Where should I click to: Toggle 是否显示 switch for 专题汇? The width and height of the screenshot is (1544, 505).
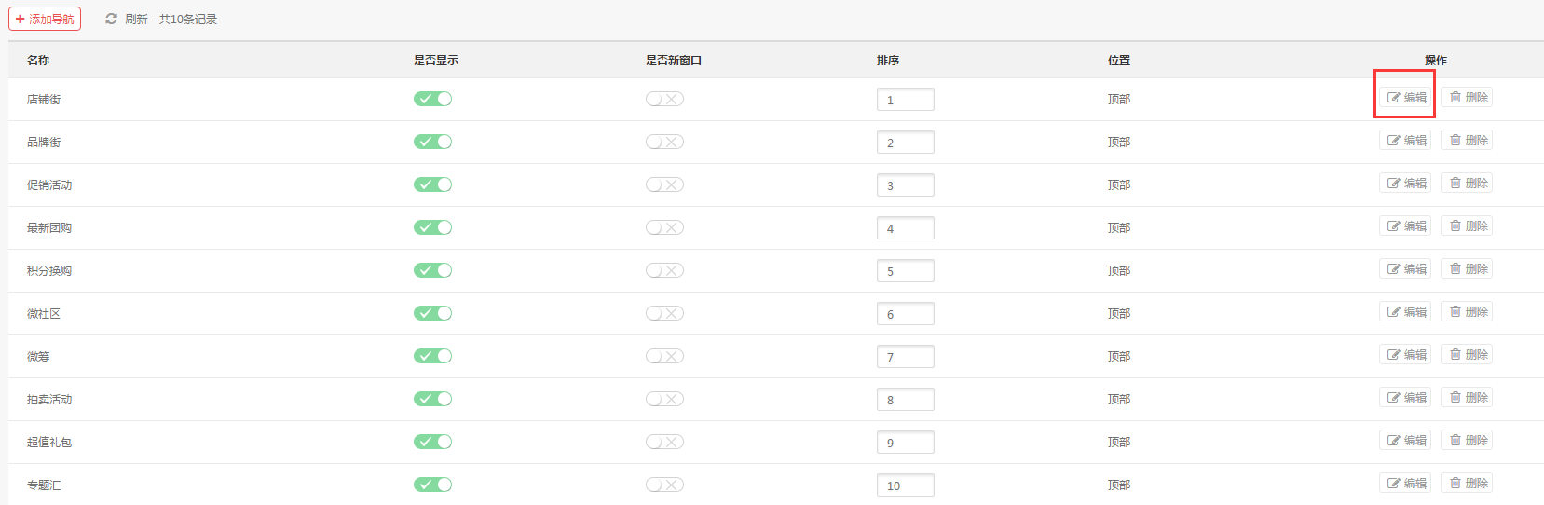coord(432,485)
